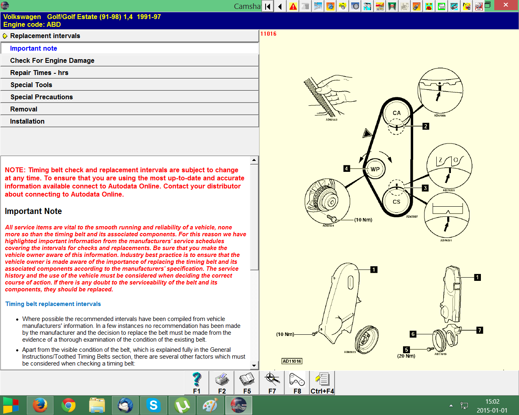519x415 pixels.
Task: Open Skype from the taskbar
Action: tap(154, 405)
